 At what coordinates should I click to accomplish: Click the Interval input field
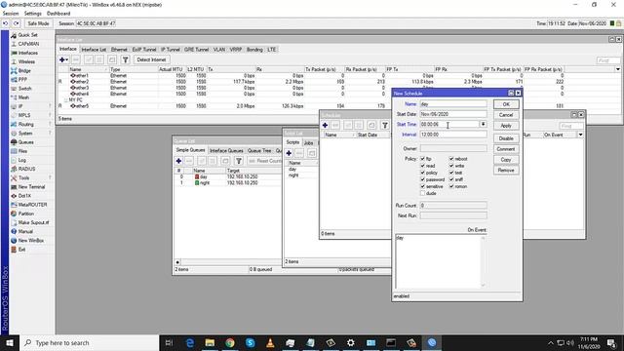coord(453,135)
